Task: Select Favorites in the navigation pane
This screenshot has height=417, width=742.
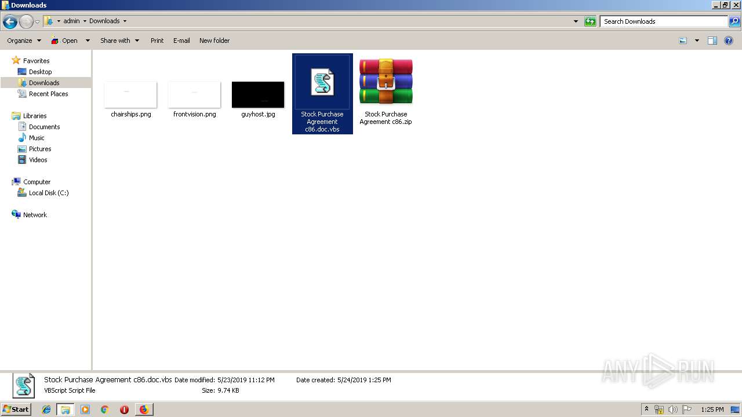Action: click(x=36, y=61)
